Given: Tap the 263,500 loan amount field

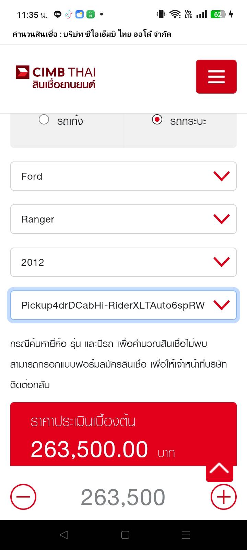Looking at the screenshot, I should pyautogui.click(x=123, y=497).
